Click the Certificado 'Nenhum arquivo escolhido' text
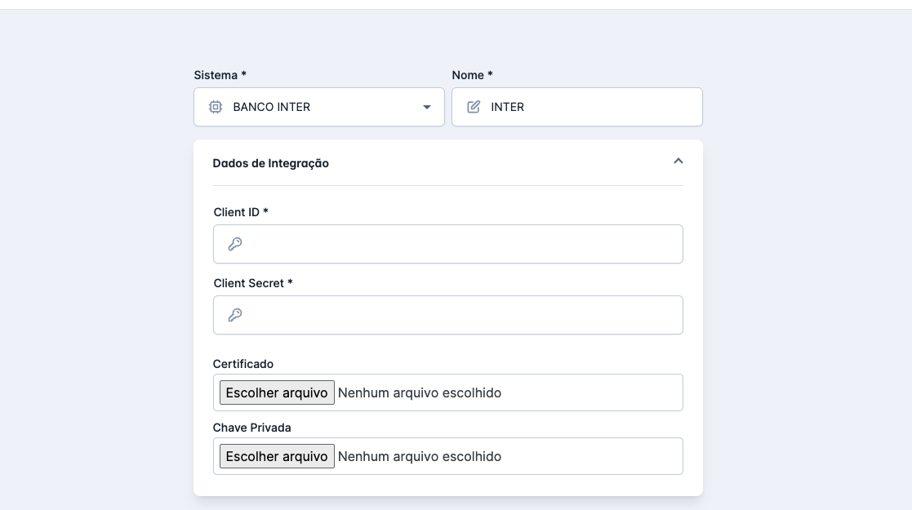The width and height of the screenshot is (912, 510). pos(420,392)
